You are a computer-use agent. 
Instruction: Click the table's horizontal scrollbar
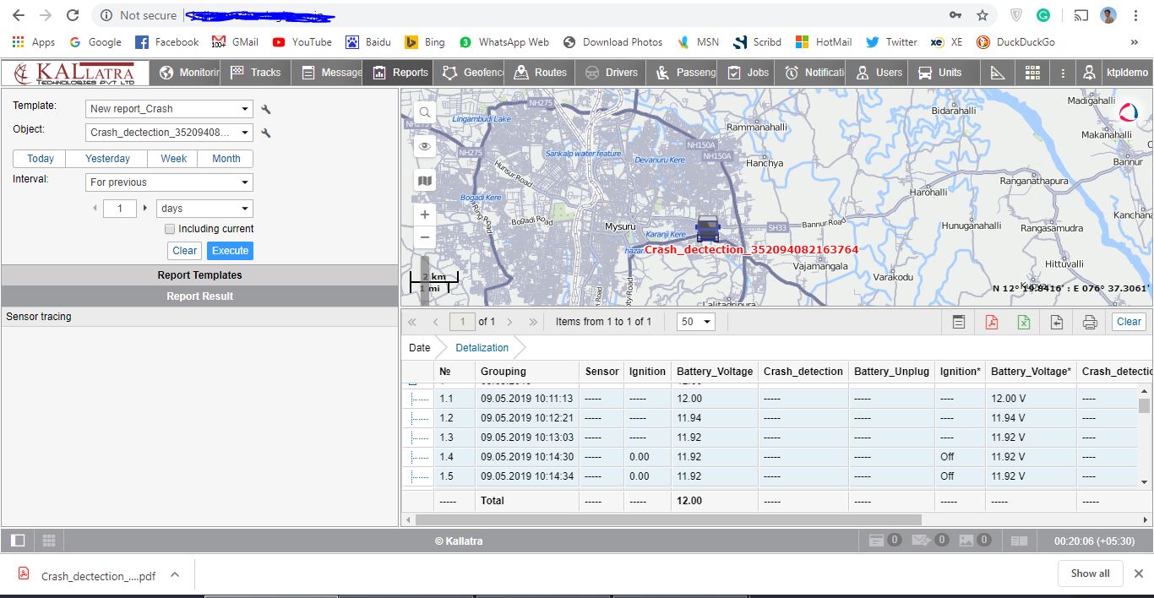tap(667, 519)
